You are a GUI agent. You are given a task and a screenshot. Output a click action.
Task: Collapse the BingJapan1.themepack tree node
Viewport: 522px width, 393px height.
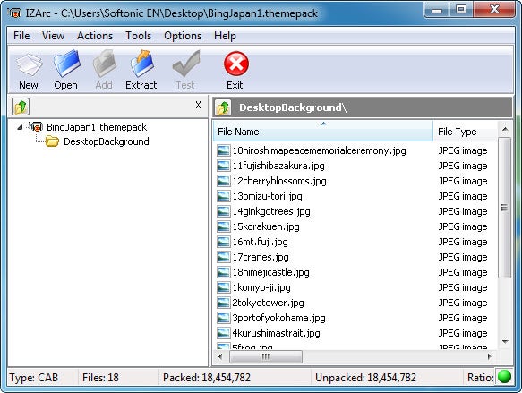pos(20,127)
